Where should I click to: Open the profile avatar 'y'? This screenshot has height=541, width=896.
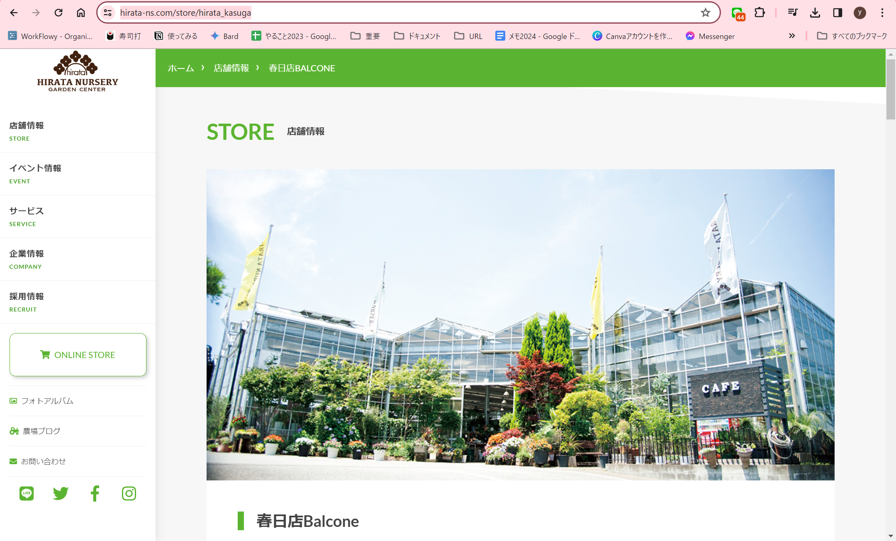[860, 13]
